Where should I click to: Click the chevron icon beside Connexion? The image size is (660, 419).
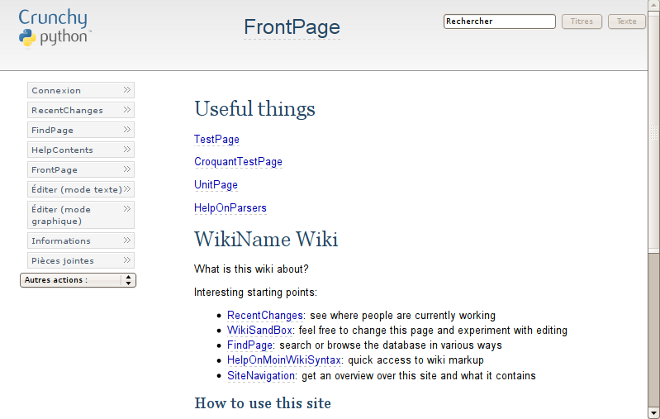click(x=127, y=90)
